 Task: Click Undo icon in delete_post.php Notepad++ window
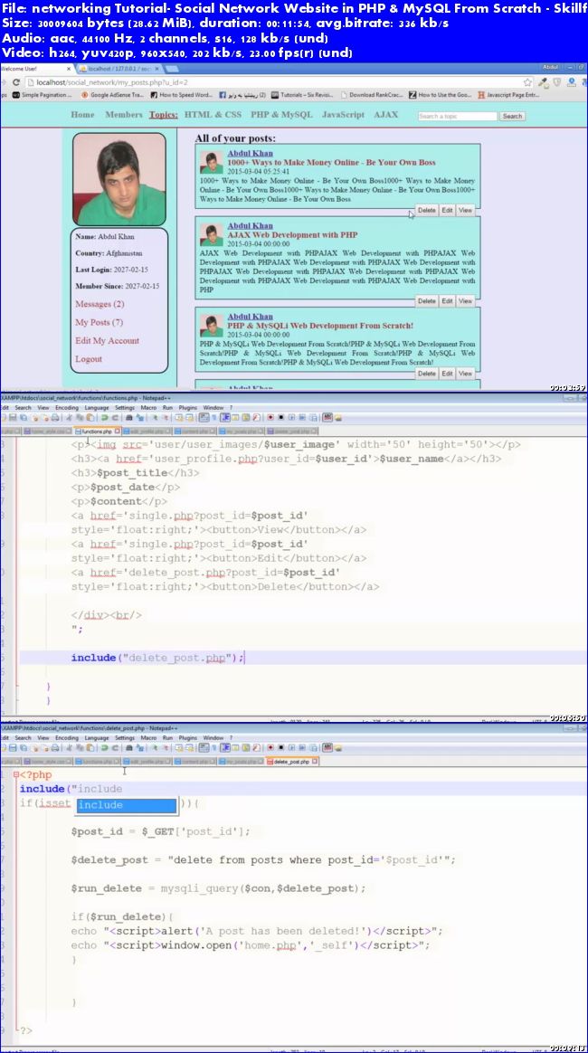point(103,746)
